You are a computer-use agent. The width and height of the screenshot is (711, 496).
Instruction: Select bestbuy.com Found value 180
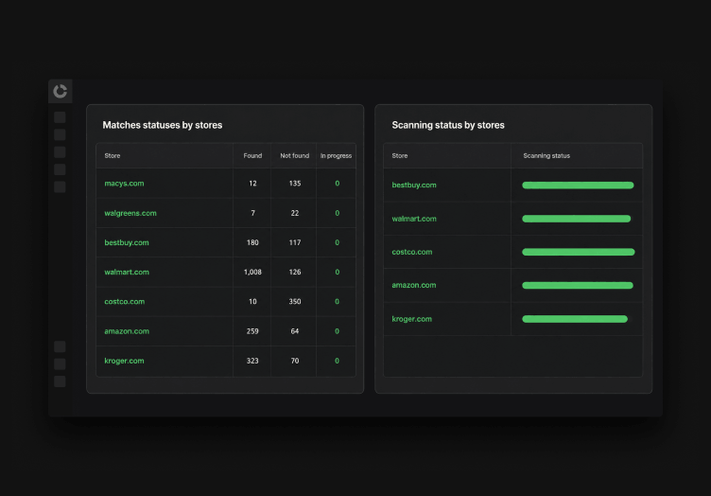[x=252, y=242]
